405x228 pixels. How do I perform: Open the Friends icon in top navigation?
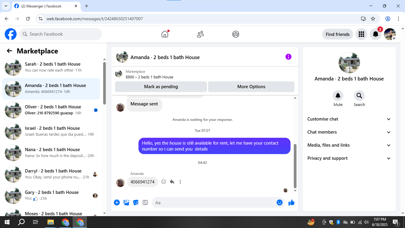[200, 34]
